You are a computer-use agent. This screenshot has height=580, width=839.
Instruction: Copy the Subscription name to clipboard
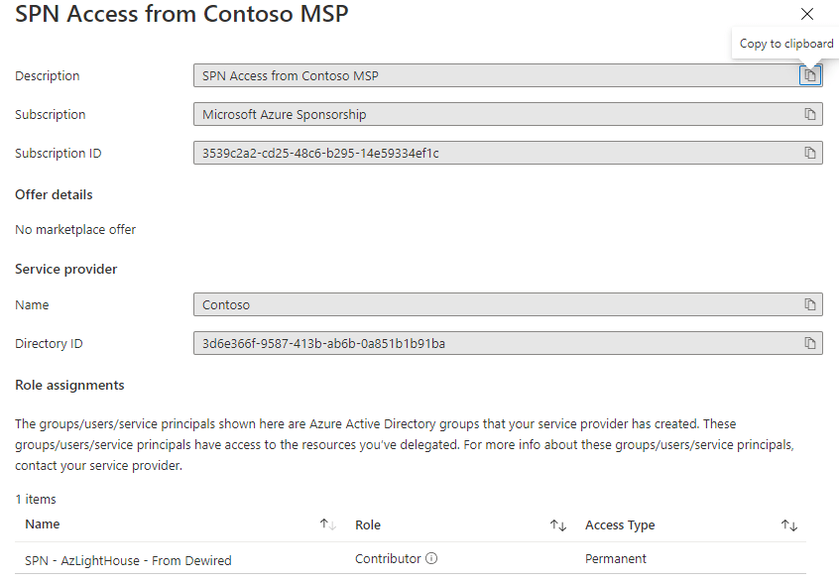pos(810,115)
